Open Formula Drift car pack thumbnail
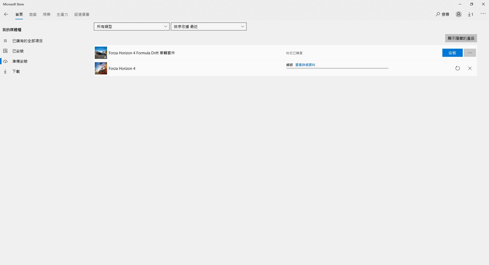This screenshot has height=265, width=489. pos(101,53)
